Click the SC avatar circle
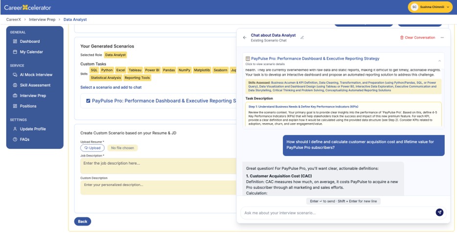The height and width of the screenshot is (233, 457). (414, 7)
